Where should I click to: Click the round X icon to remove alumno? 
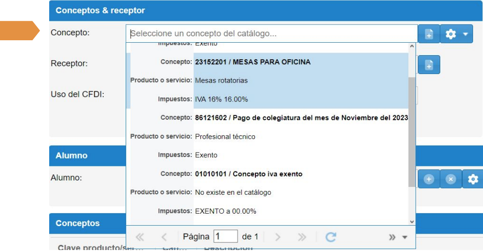coord(450,179)
